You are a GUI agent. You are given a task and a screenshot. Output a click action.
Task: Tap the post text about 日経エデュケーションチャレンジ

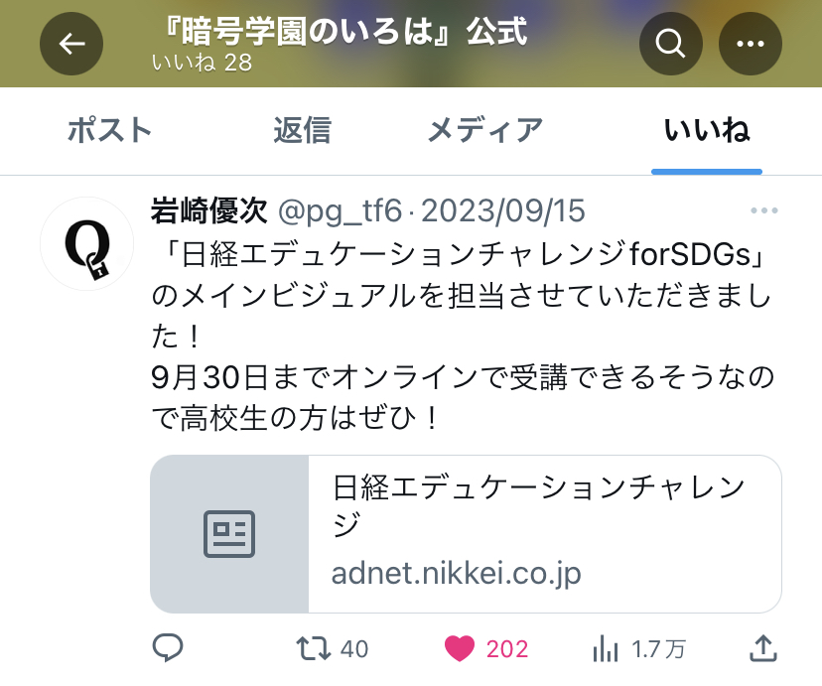(x=463, y=336)
